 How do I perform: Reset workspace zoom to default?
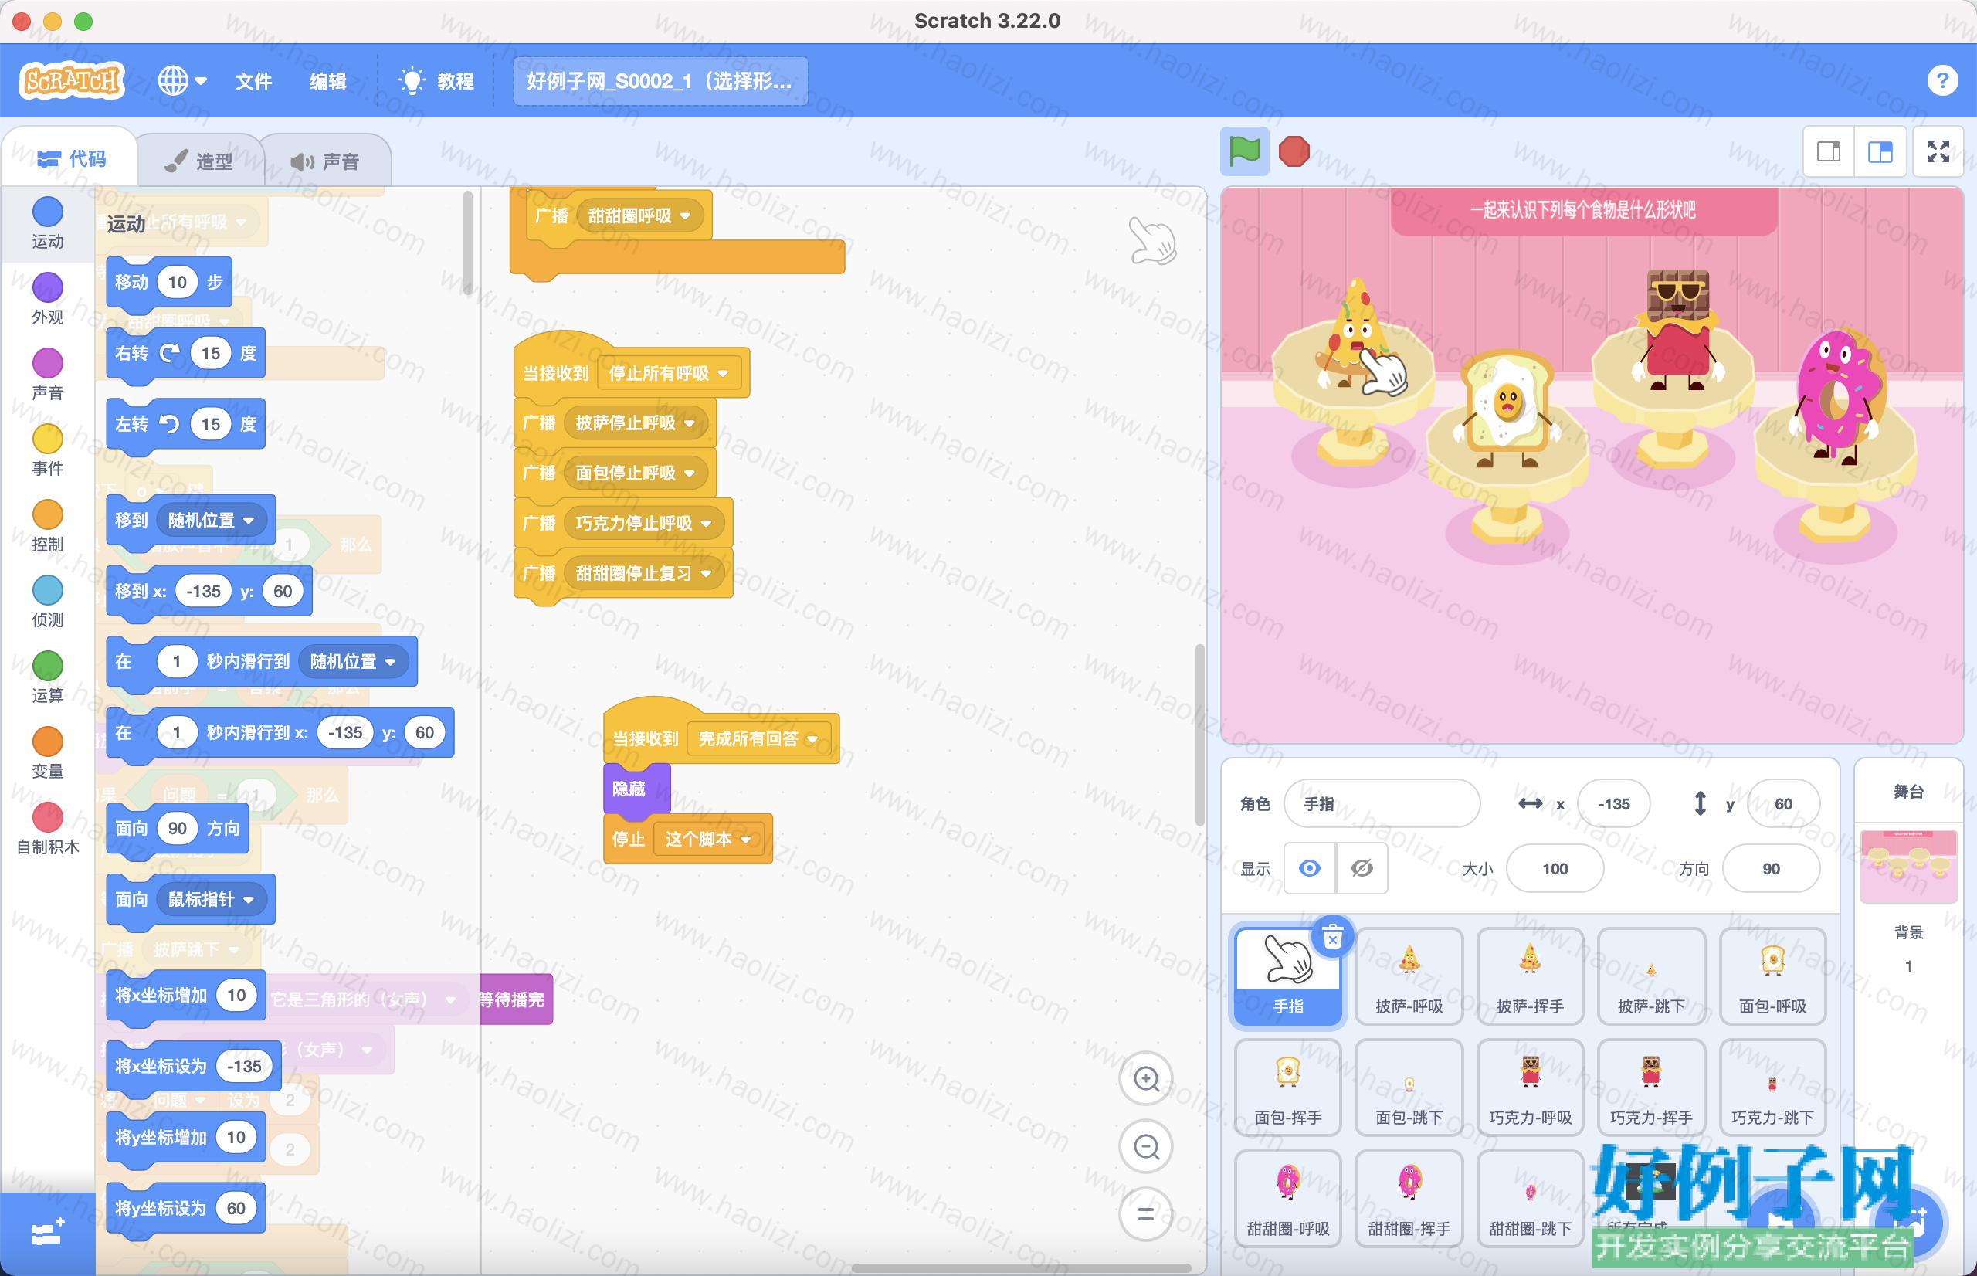pos(1146,1215)
